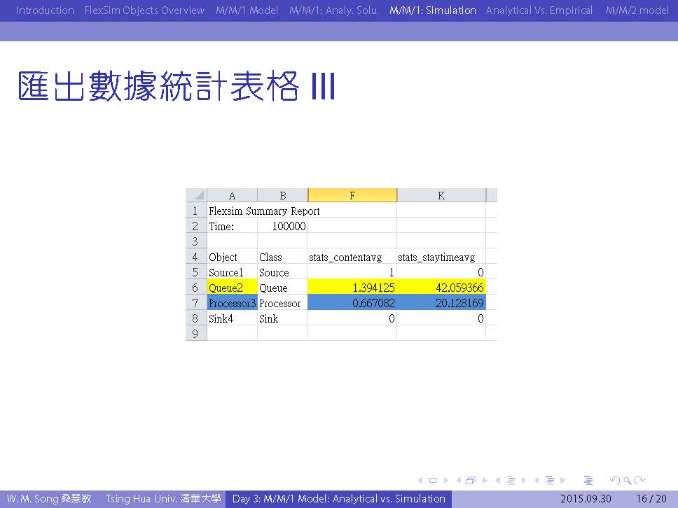Click the next slide arrow beside slide icon

click(445, 481)
